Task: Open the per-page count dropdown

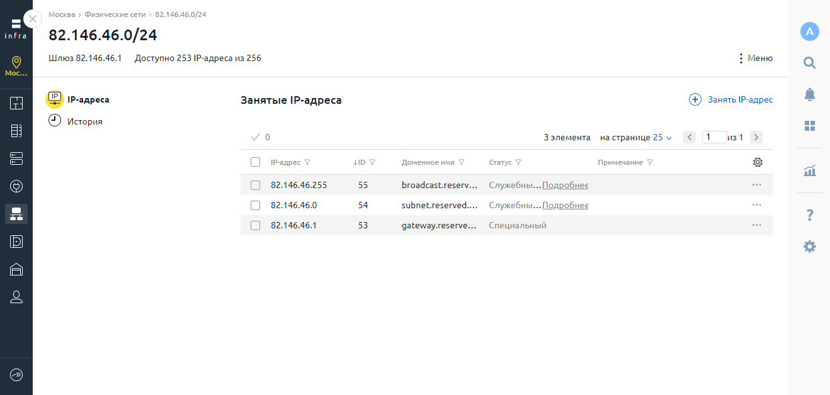Action: click(662, 137)
